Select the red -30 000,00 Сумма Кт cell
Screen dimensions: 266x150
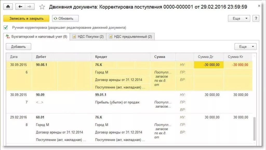(238, 65)
